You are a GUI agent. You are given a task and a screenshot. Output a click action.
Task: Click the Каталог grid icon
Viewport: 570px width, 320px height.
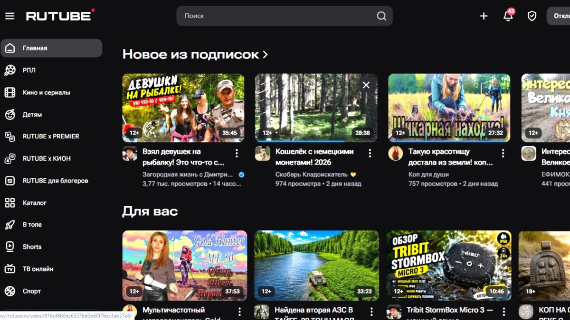[x=10, y=203]
